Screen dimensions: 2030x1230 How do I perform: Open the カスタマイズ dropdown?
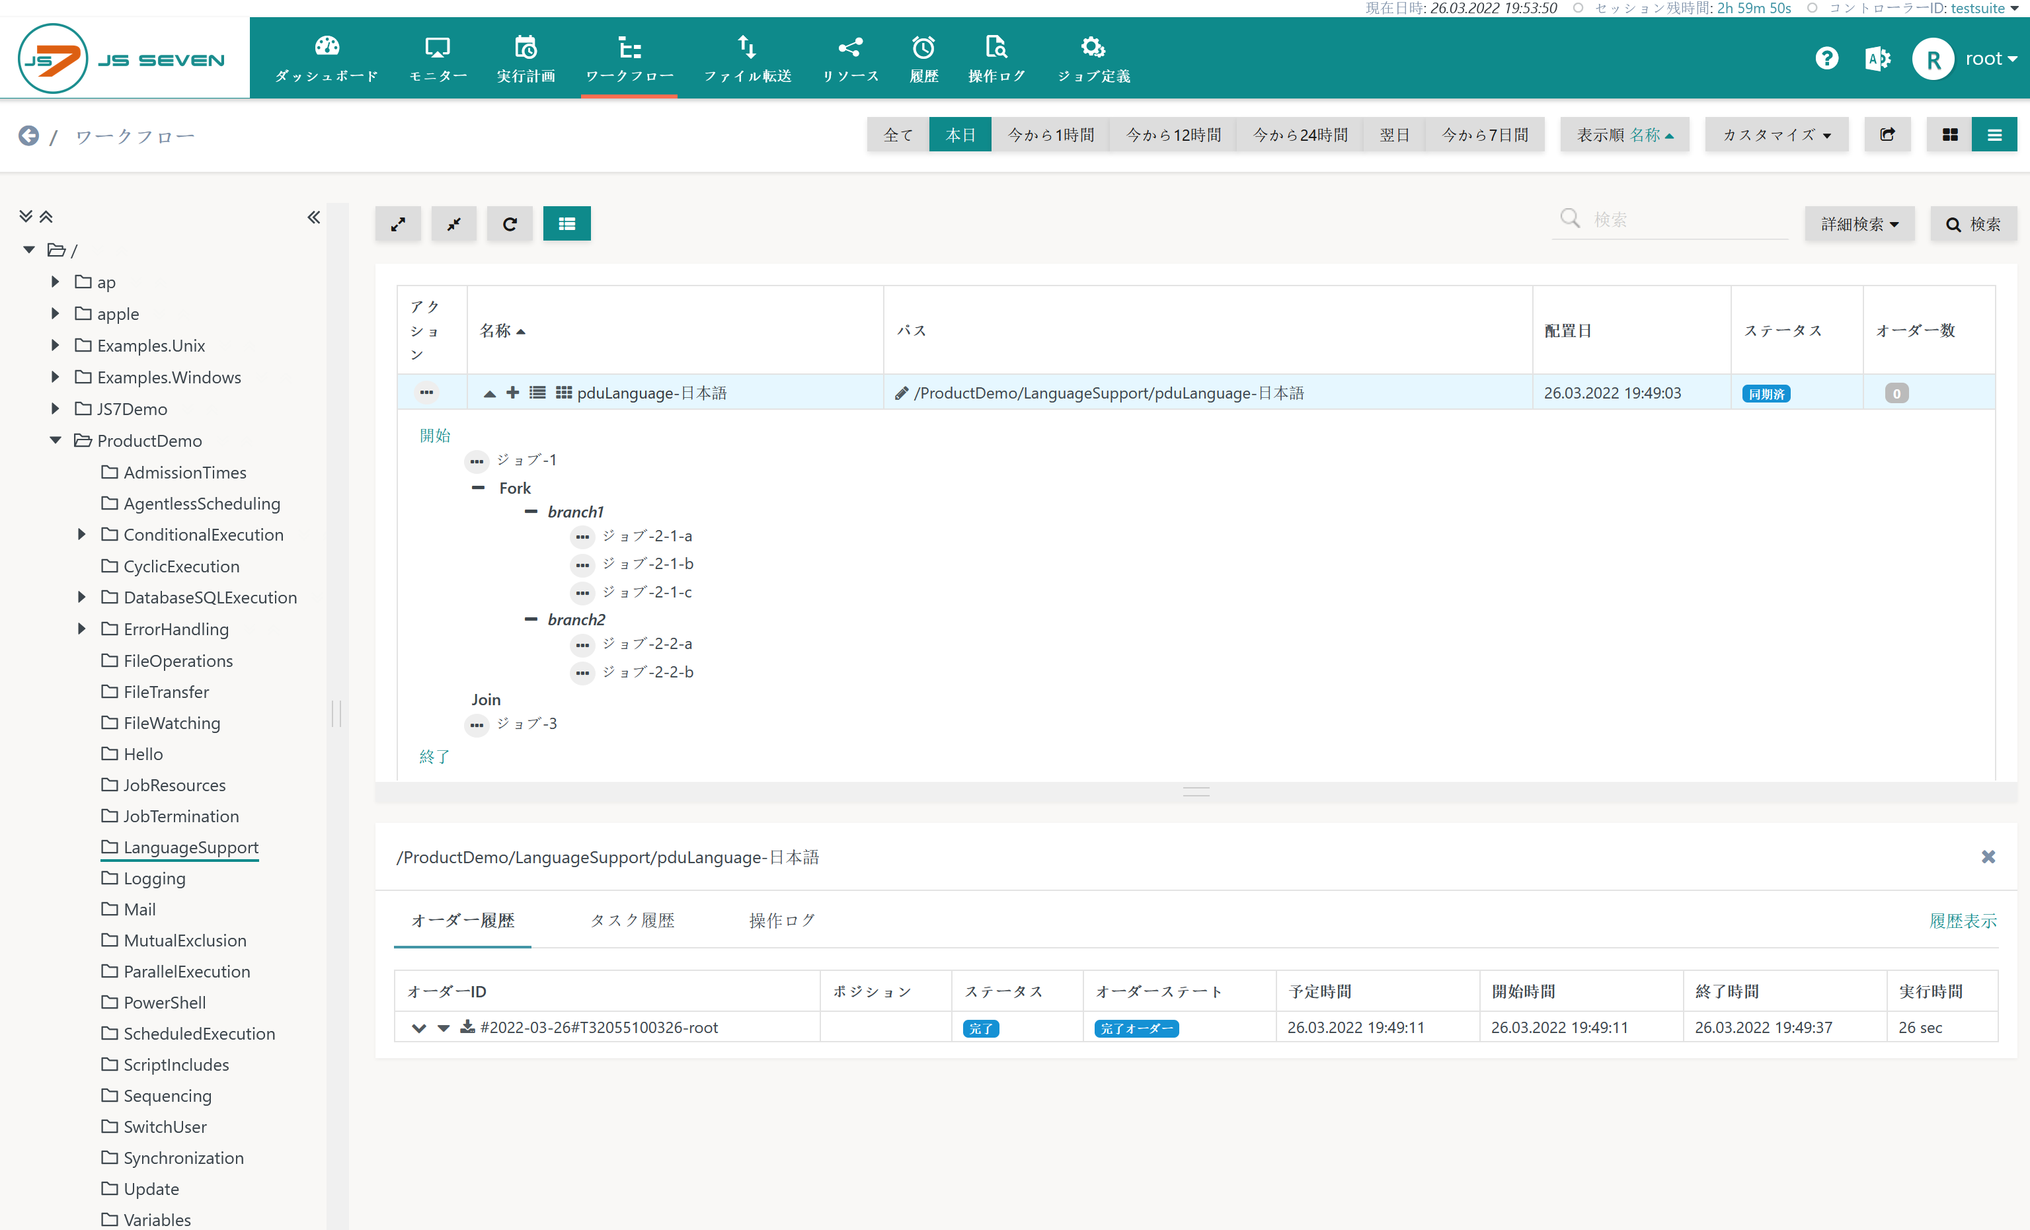coord(1777,134)
